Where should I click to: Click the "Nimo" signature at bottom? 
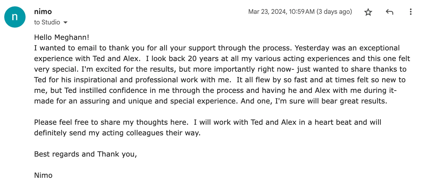click(x=43, y=175)
